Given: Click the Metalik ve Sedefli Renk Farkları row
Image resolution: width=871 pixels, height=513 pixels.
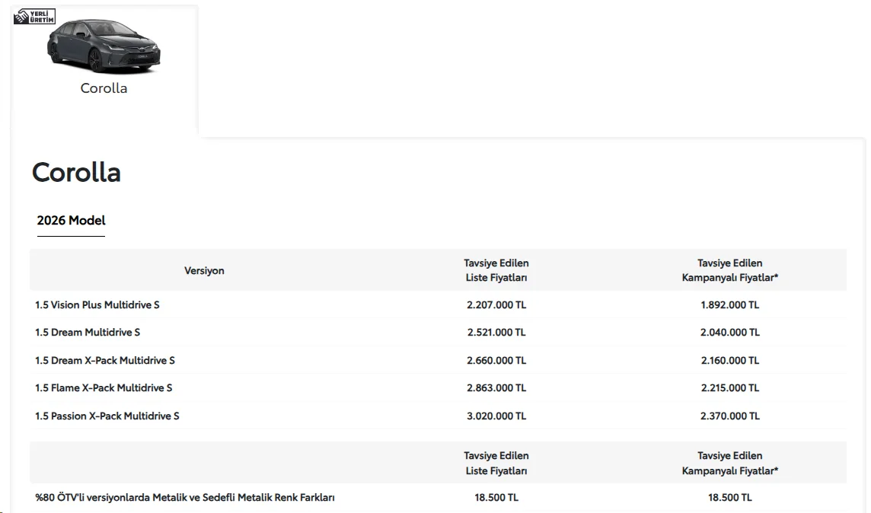Looking at the screenshot, I should 439,498.
